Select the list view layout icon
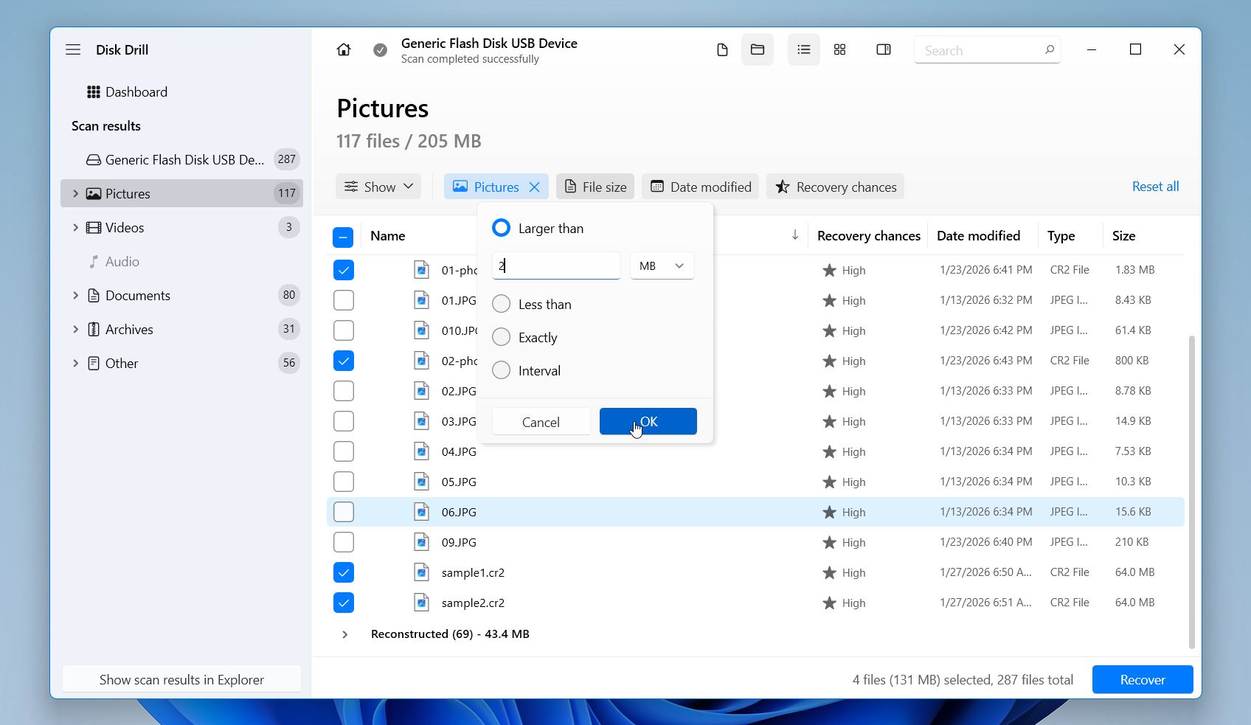This screenshot has height=725, width=1251. (804, 50)
